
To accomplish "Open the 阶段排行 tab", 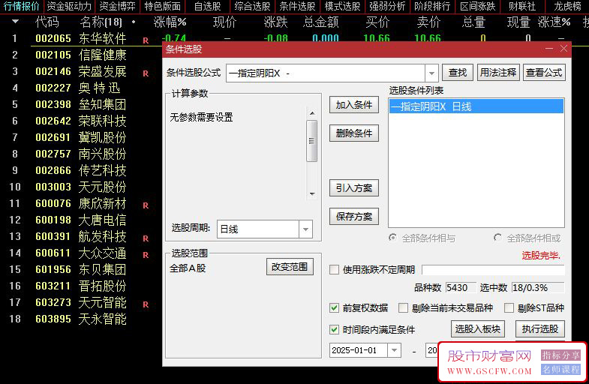I will tap(432, 7).
